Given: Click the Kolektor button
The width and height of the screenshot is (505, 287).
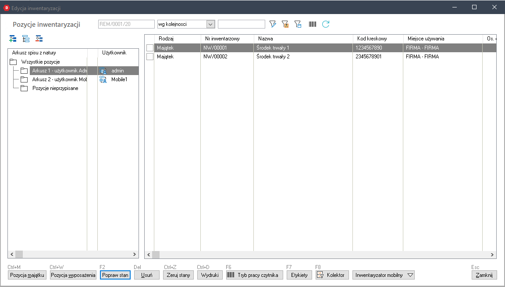Looking at the screenshot, I should 332,275.
